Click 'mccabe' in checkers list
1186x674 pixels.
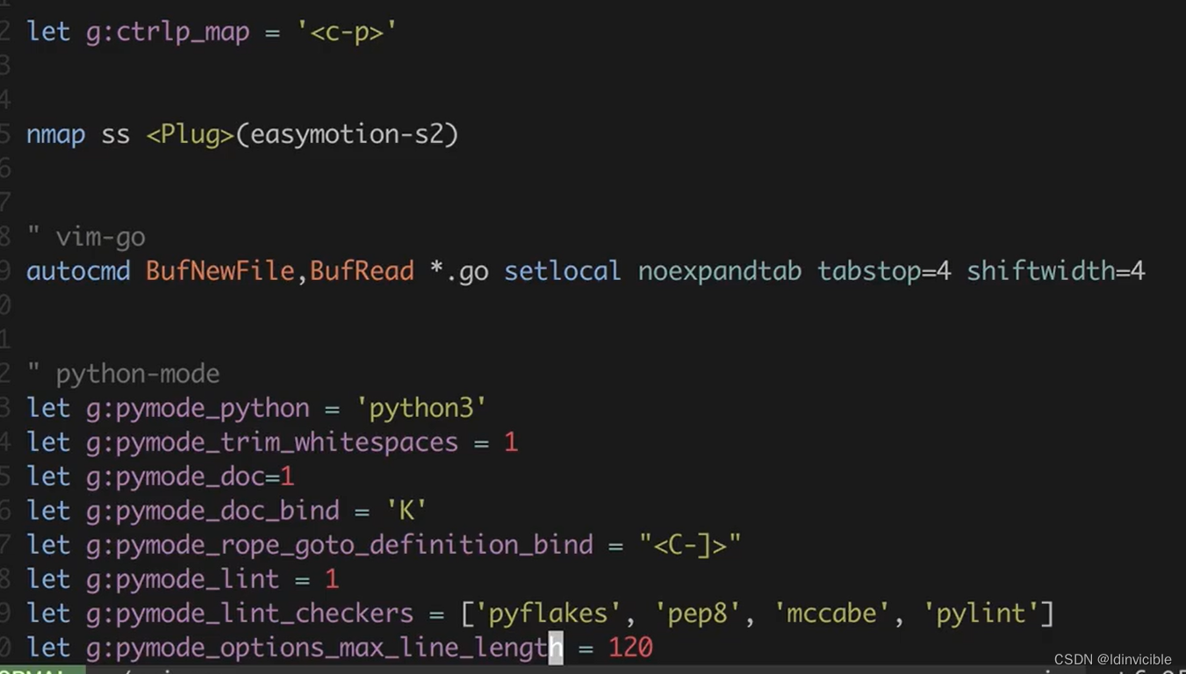tap(832, 613)
